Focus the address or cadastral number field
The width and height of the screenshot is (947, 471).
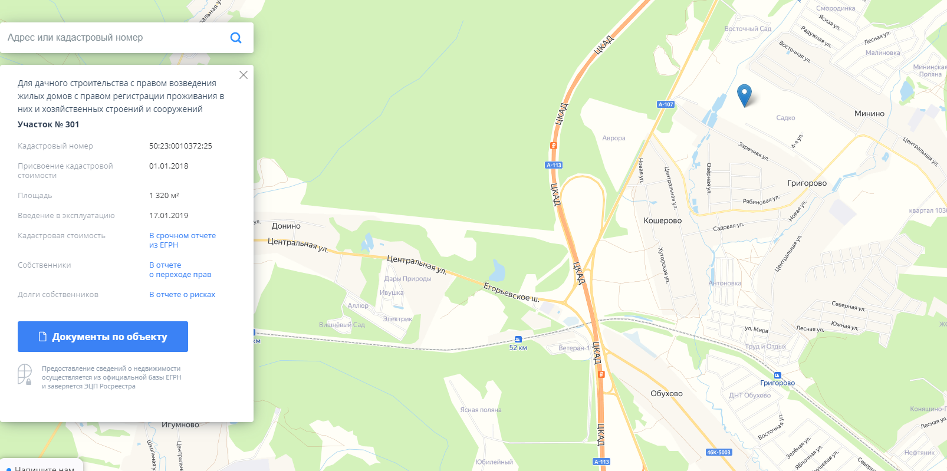(x=115, y=38)
